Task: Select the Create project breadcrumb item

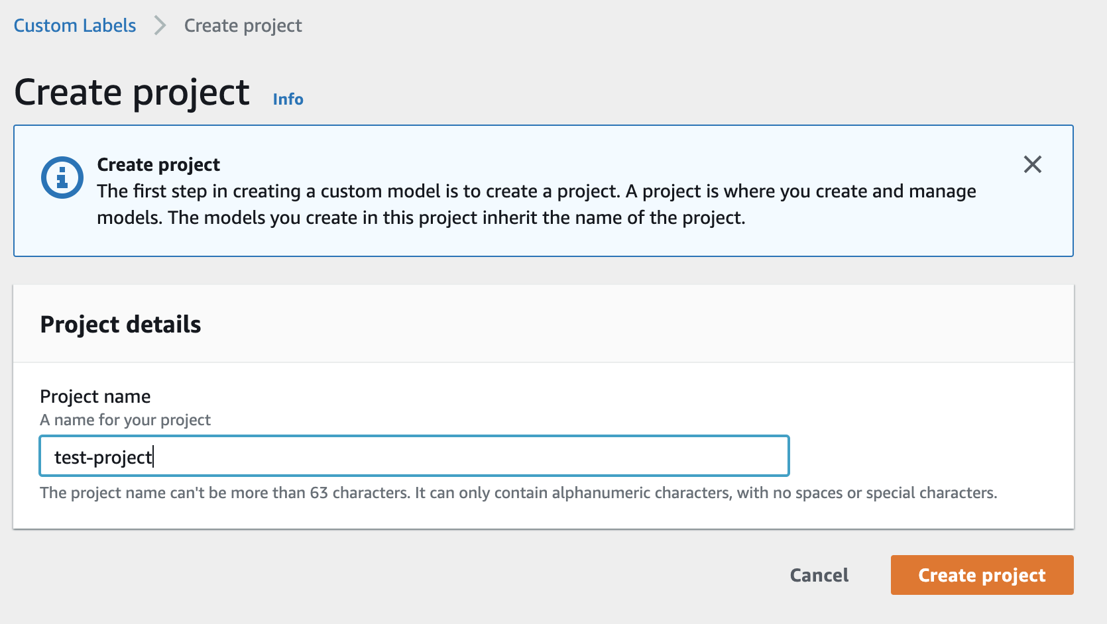Action: point(243,26)
